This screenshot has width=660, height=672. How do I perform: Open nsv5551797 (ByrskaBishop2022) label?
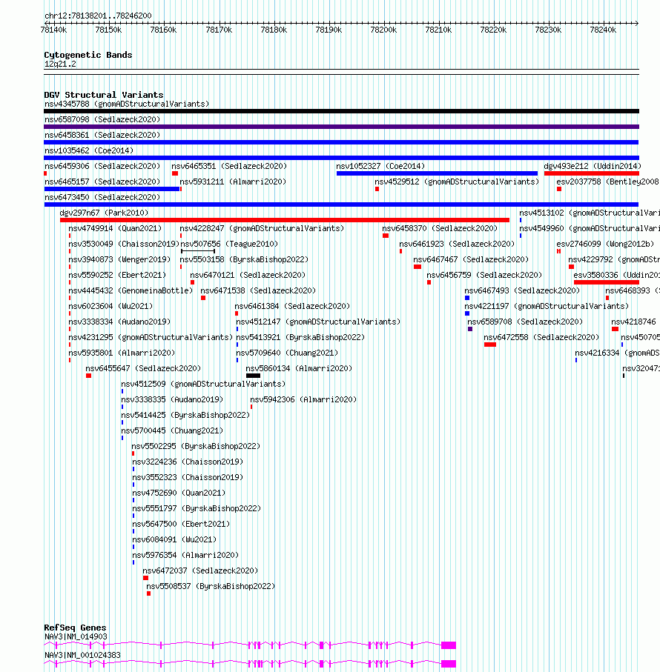(x=197, y=509)
